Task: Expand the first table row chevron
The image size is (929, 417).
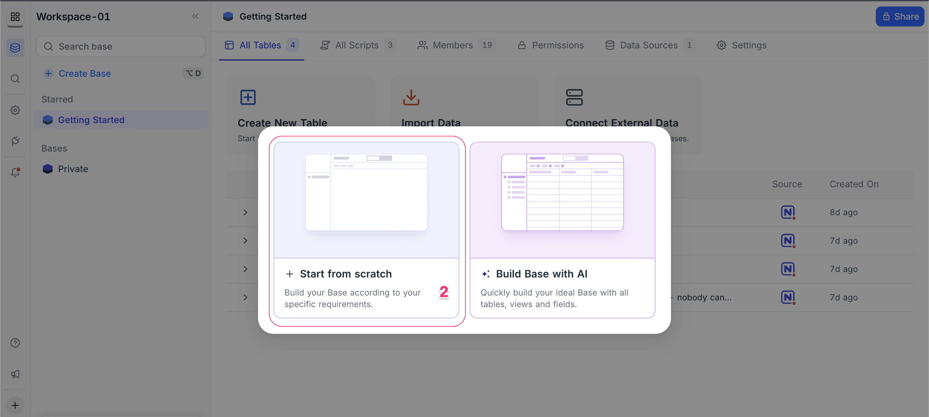Action: 245,212
